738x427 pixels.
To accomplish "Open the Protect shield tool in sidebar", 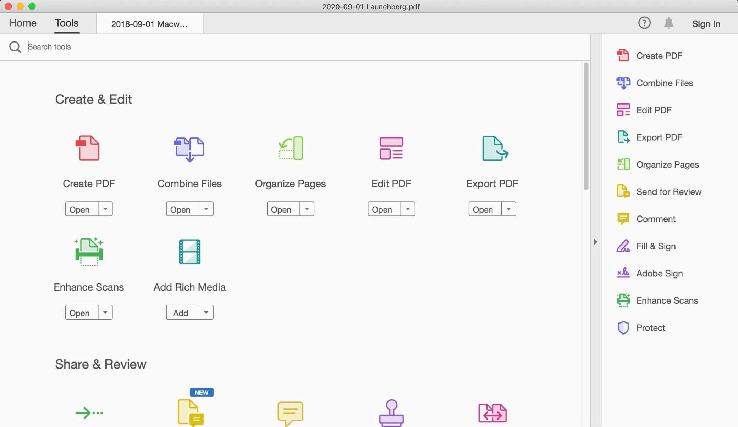I will pyautogui.click(x=650, y=327).
